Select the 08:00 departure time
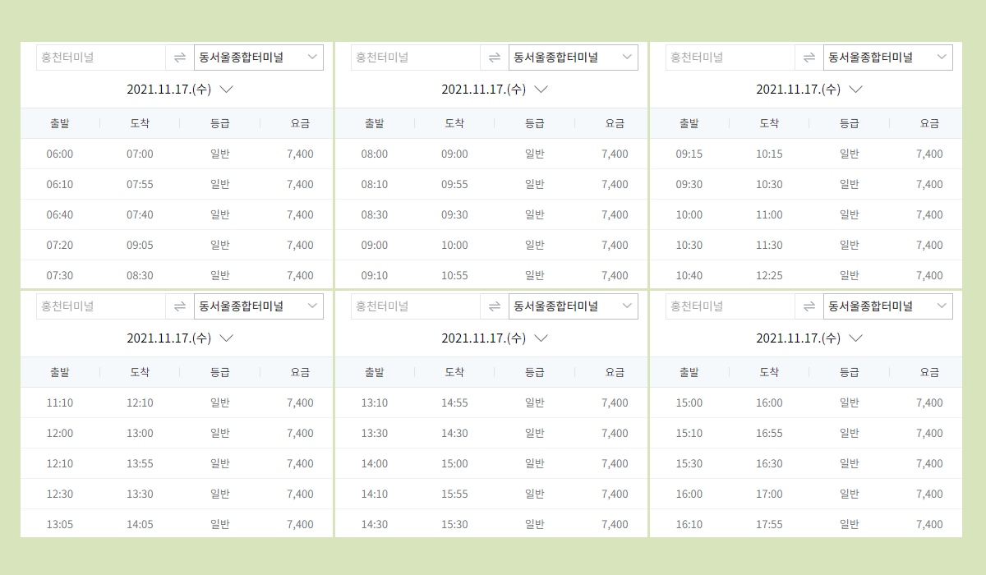986x575 pixels. click(x=375, y=154)
